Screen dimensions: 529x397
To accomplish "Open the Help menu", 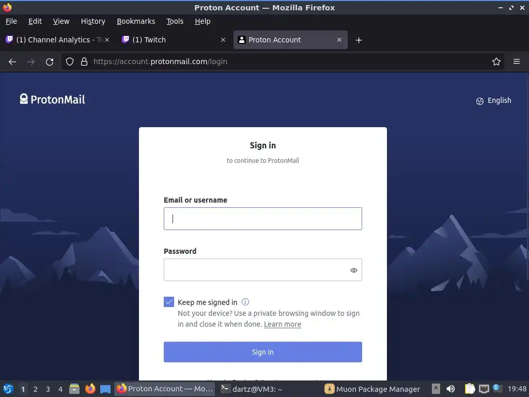I will pyautogui.click(x=203, y=21).
